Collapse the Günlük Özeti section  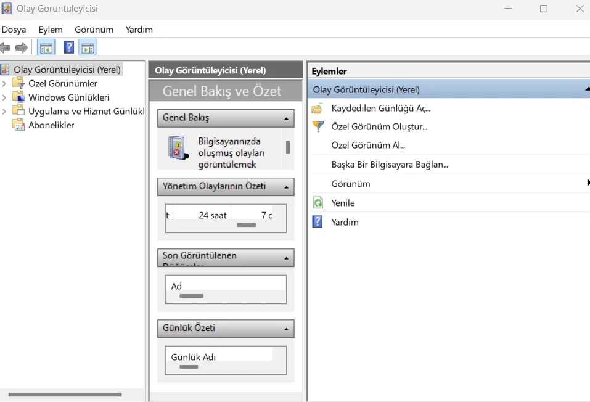coord(286,329)
